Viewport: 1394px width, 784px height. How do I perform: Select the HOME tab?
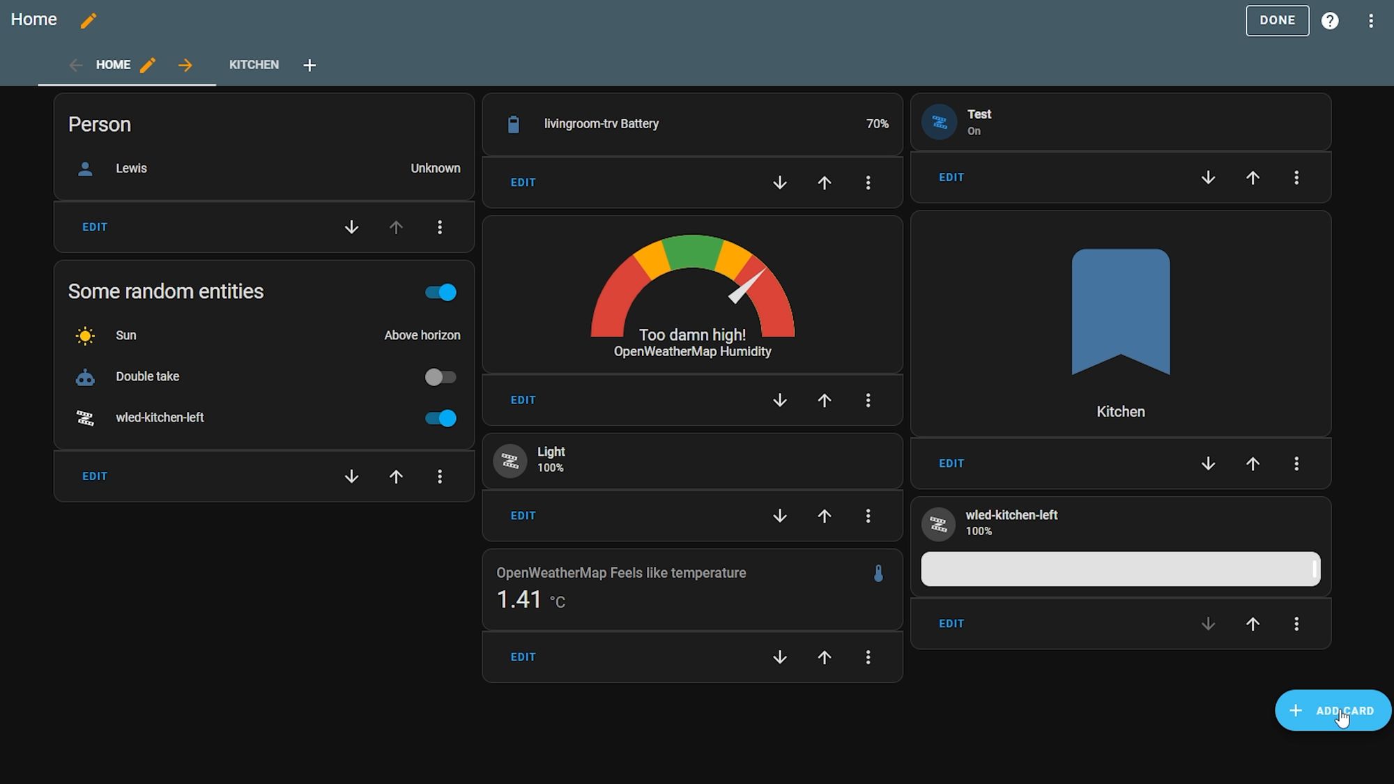113,65
